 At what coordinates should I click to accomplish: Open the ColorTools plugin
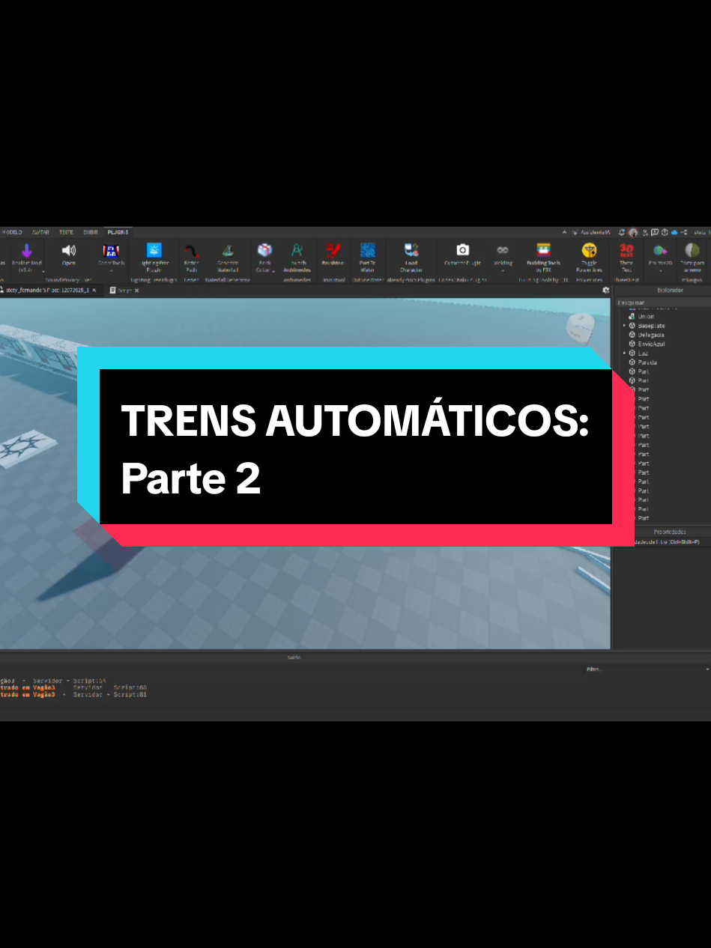point(110,256)
